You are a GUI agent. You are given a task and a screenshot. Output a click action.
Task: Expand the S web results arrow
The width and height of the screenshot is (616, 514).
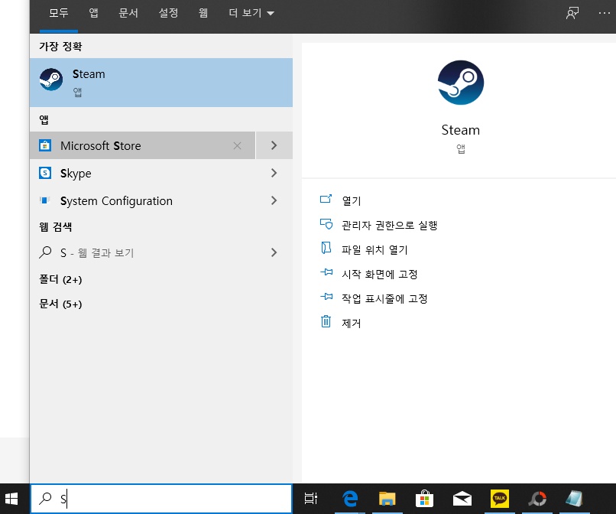[274, 252]
